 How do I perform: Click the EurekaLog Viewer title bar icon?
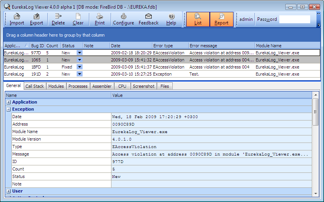pyautogui.click(x=7, y=7)
